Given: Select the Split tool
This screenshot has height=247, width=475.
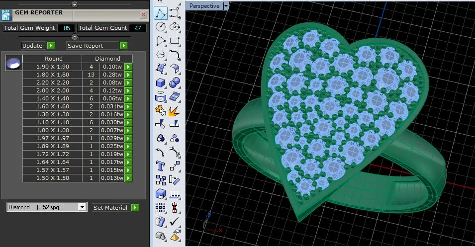Looking at the screenshot, I should tap(175, 124).
